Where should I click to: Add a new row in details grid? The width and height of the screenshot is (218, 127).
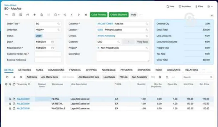[14, 77]
